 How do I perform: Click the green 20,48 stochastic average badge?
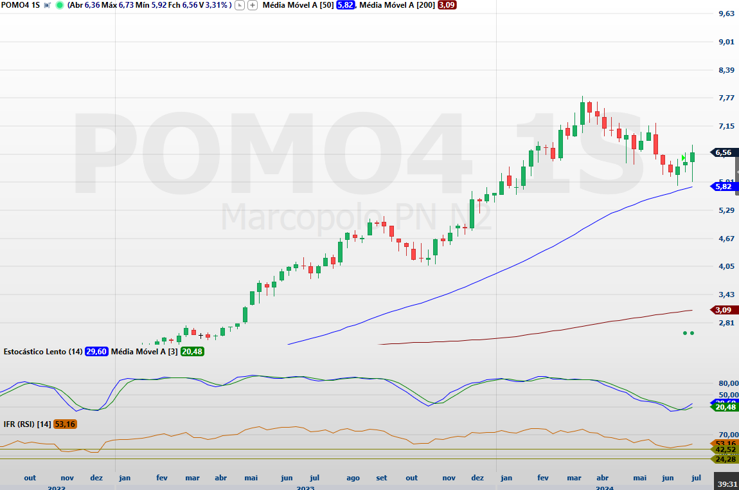click(x=192, y=352)
